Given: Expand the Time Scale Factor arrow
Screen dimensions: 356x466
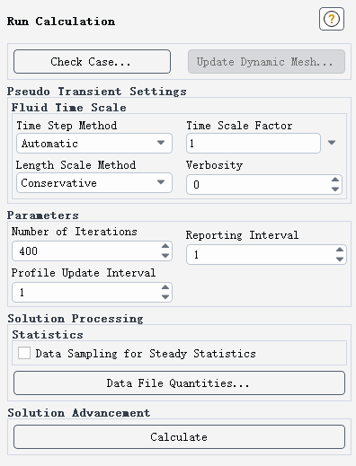Looking at the screenshot, I should point(332,143).
